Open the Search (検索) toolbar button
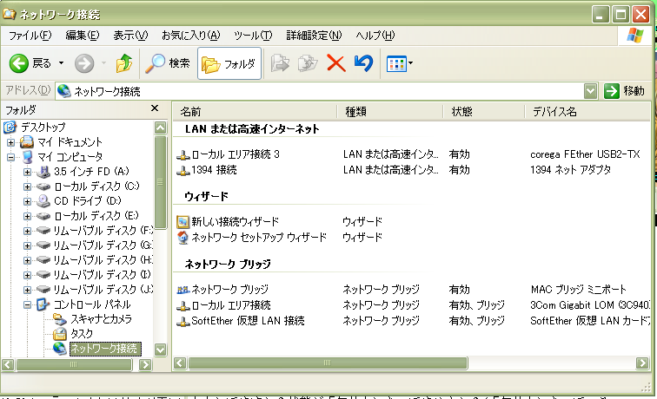This screenshot has height=399, width=657. point(168,63)
